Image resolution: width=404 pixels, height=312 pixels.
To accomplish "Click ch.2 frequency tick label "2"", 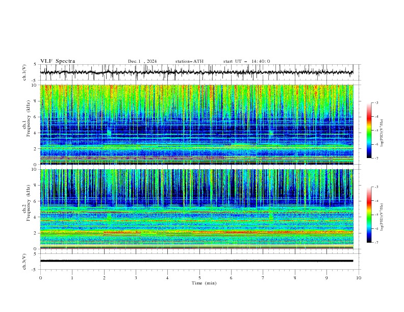I will [x=36, y=233].
